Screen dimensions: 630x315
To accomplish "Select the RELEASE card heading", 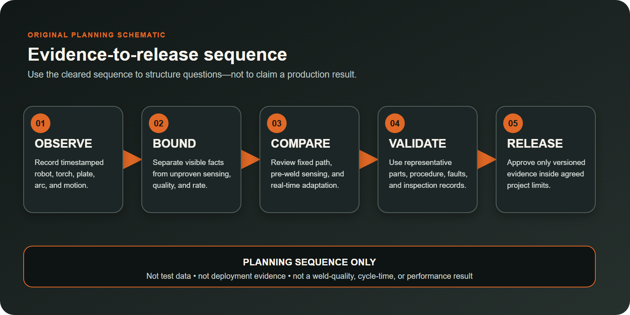I will (535, 143).
